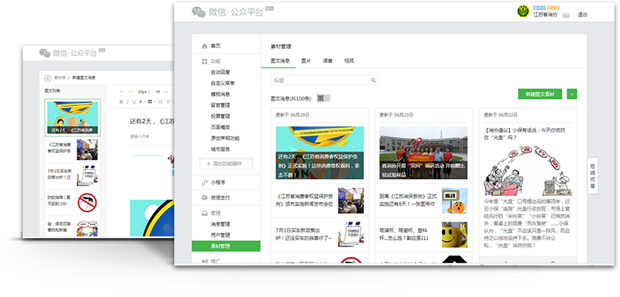Viewport: 620px width, 297px height.
Task: Switch to the 图文消息 tab
Action: (280, 61)
